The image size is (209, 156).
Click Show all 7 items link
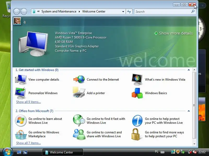point(28,143)
